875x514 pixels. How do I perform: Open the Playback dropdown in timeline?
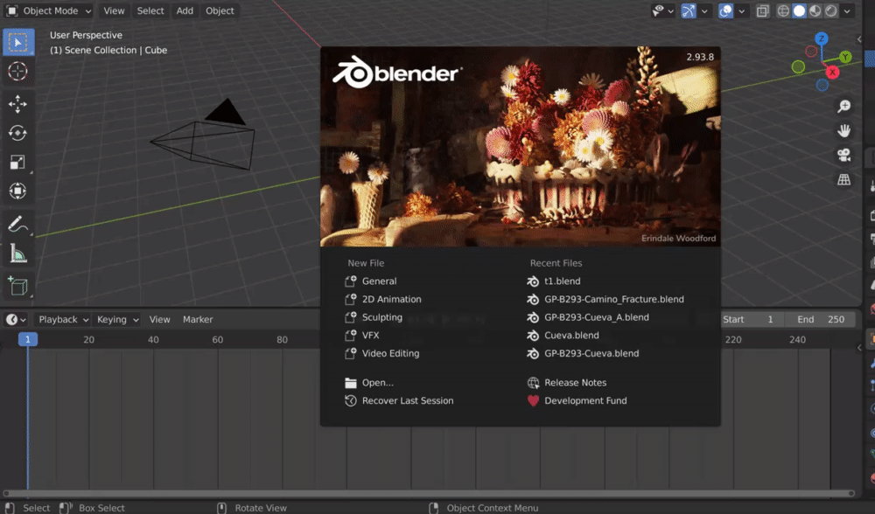tap(63, 319)
